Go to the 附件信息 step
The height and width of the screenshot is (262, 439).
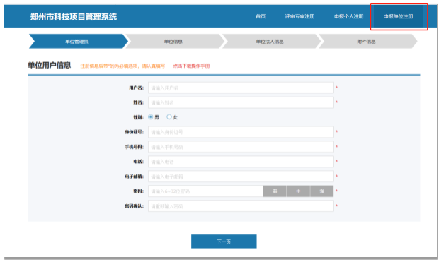[x=367, y=42]
